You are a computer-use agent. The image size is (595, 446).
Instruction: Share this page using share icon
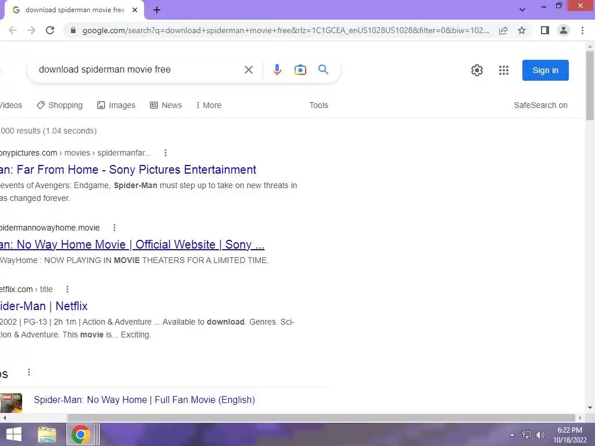point(503,30)
